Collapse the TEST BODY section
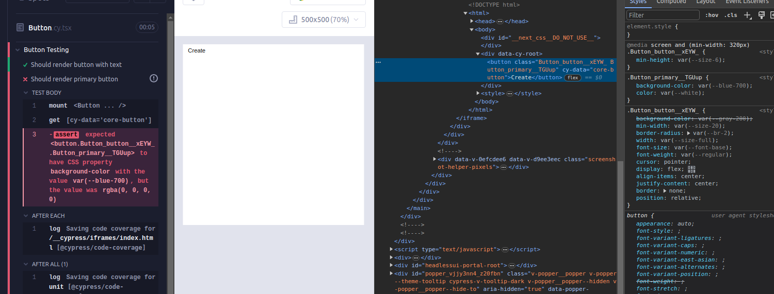 [x=26, y=93]
